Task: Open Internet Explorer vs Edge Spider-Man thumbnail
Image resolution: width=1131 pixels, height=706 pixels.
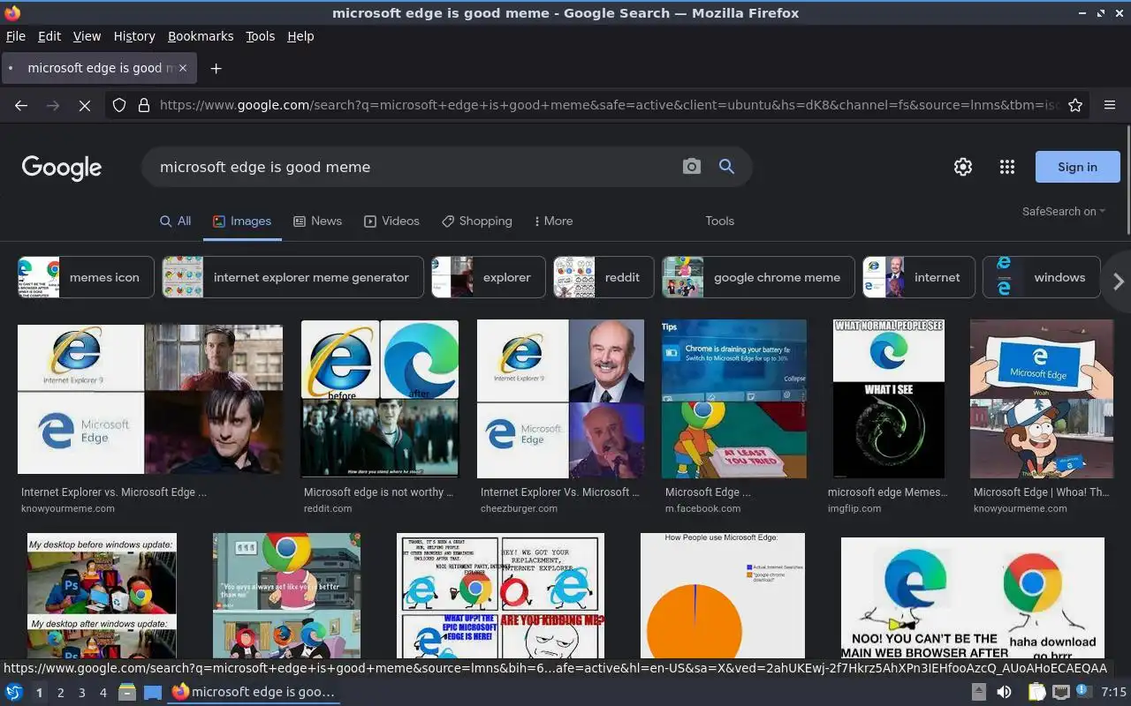Action: point(150,399)
